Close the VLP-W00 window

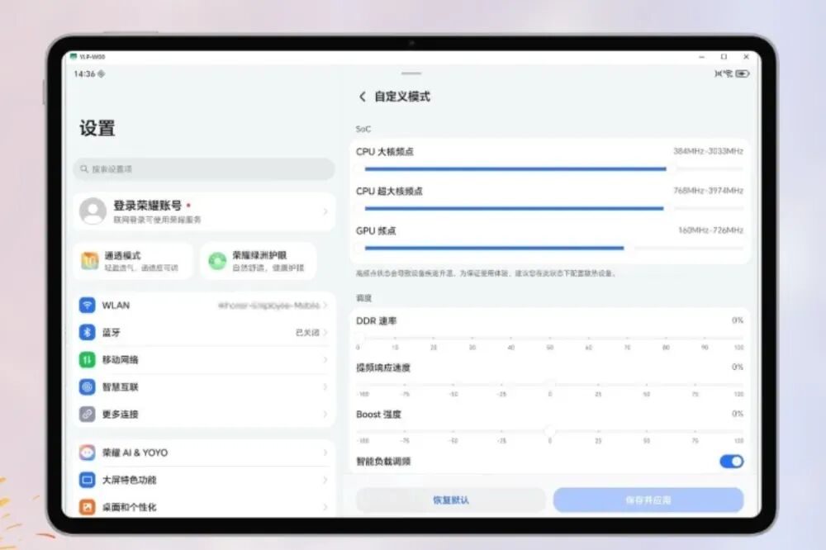(746, 57)
